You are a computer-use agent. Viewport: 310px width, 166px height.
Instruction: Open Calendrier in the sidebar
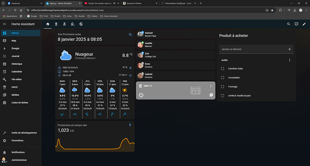21,72
